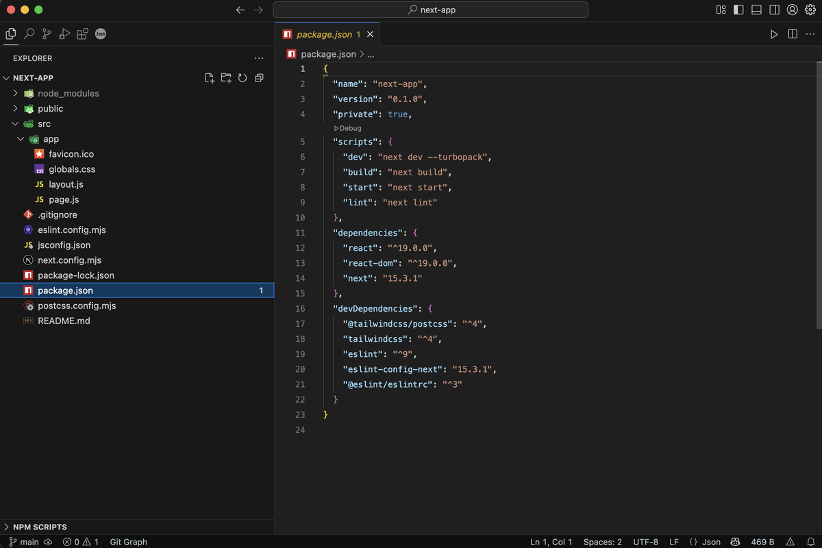The width and height of the screenshot is (822, 548).
Task: Click the "next dev --turbopack" script value
Action: 432,157
